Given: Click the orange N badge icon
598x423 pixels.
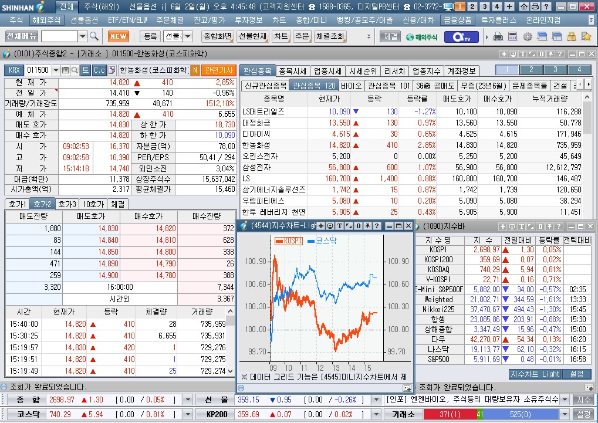Looking at the screenshot, I should pos(195,70).
